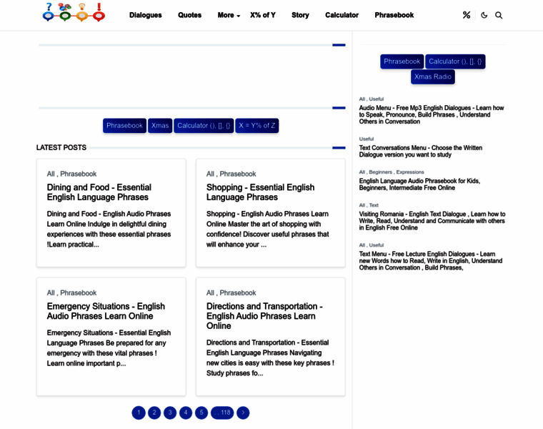
Task: Go to pagination page 3
Action: (x=170, y=413)
